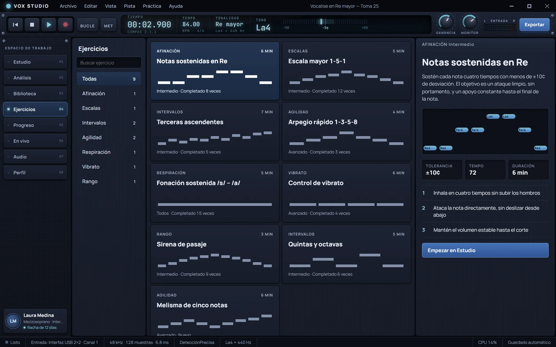Filter exercises by Rango
The height and width of the screenshot is (347, 556).
pos(109,182)
